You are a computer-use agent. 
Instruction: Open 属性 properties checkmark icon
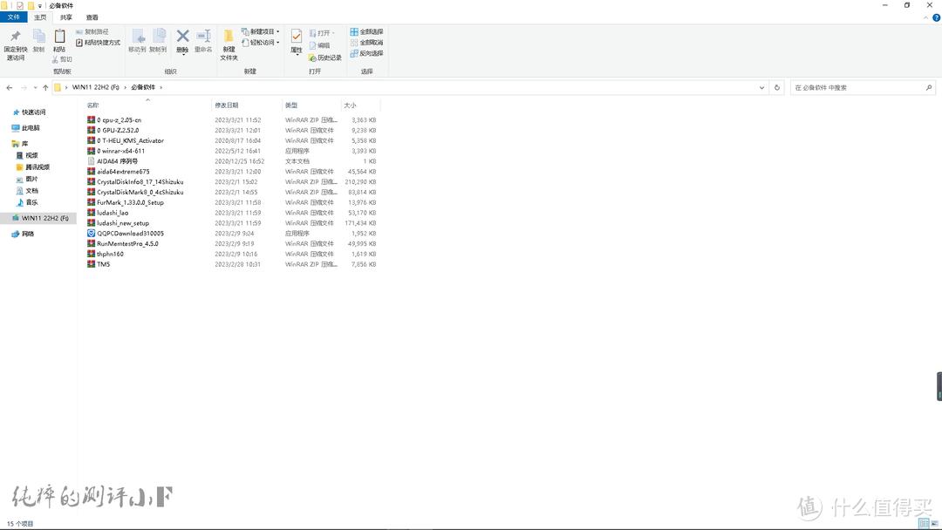[x=297, y=37]
